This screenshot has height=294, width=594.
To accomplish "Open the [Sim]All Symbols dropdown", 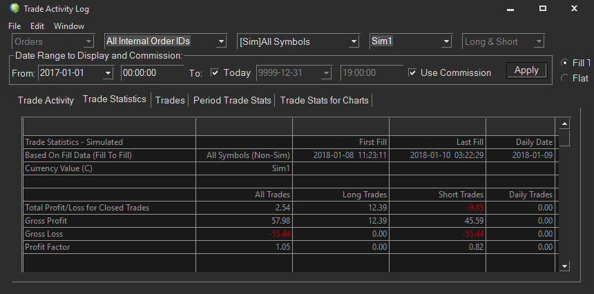I will 354,41.
